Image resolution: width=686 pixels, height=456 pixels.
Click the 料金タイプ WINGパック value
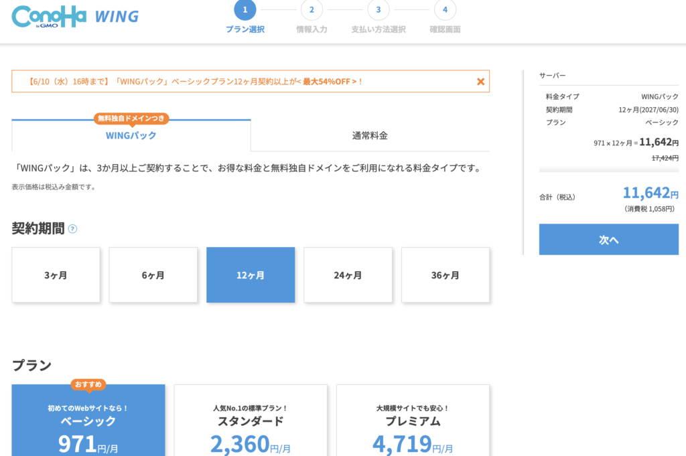point(660,96)
